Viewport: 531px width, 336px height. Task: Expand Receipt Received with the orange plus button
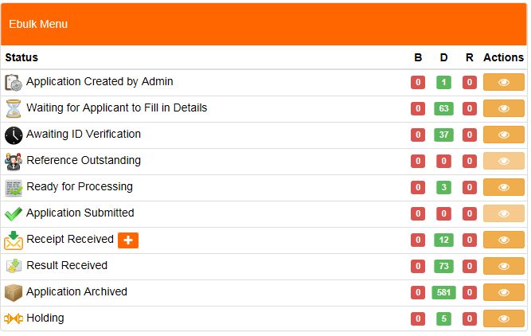tap(128, 240)
